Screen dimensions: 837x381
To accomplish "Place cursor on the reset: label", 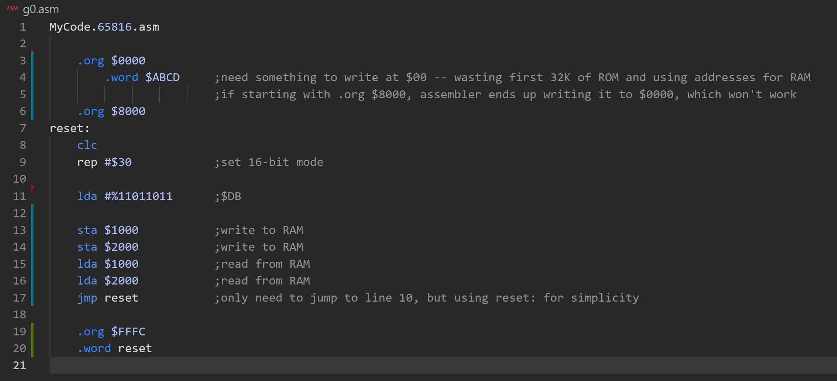I will 69,128.
